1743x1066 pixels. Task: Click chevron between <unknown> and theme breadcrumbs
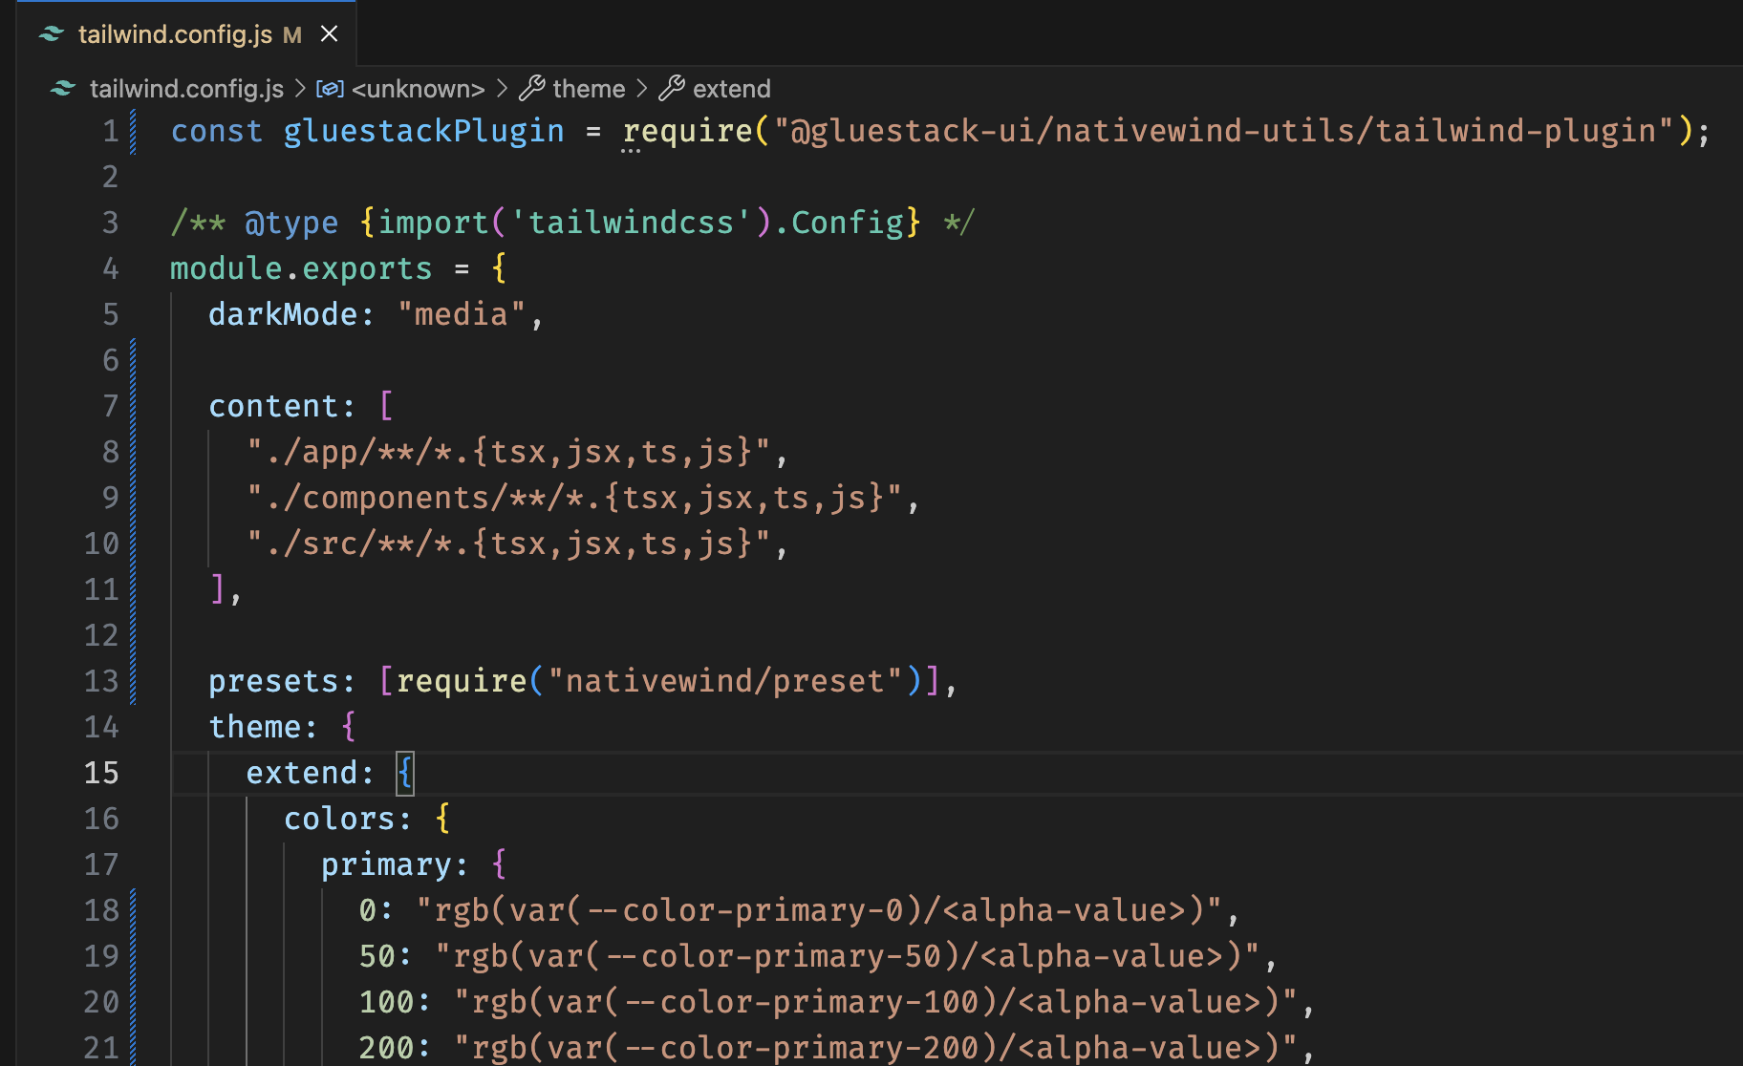[x=503, y=89]
